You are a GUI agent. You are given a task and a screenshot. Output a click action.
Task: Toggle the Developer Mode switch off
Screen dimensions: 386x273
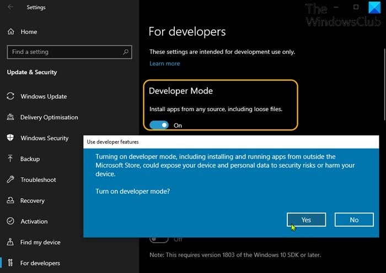coord(159,125)
